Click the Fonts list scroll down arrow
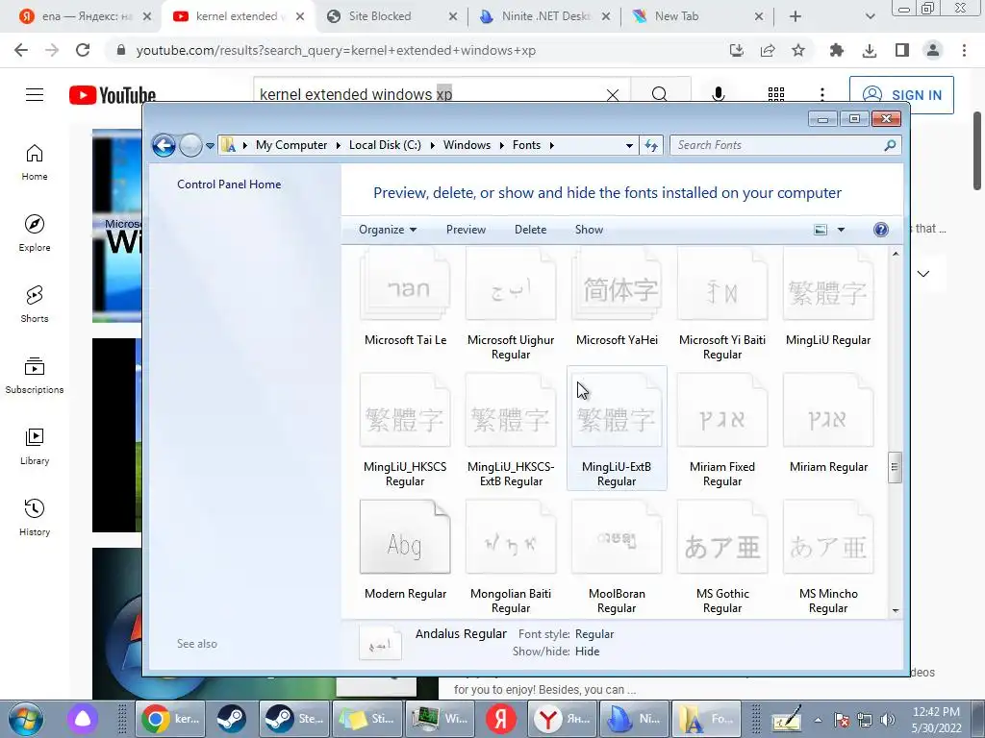This screenshot has height=738, width=985. [x=896, y=610]
